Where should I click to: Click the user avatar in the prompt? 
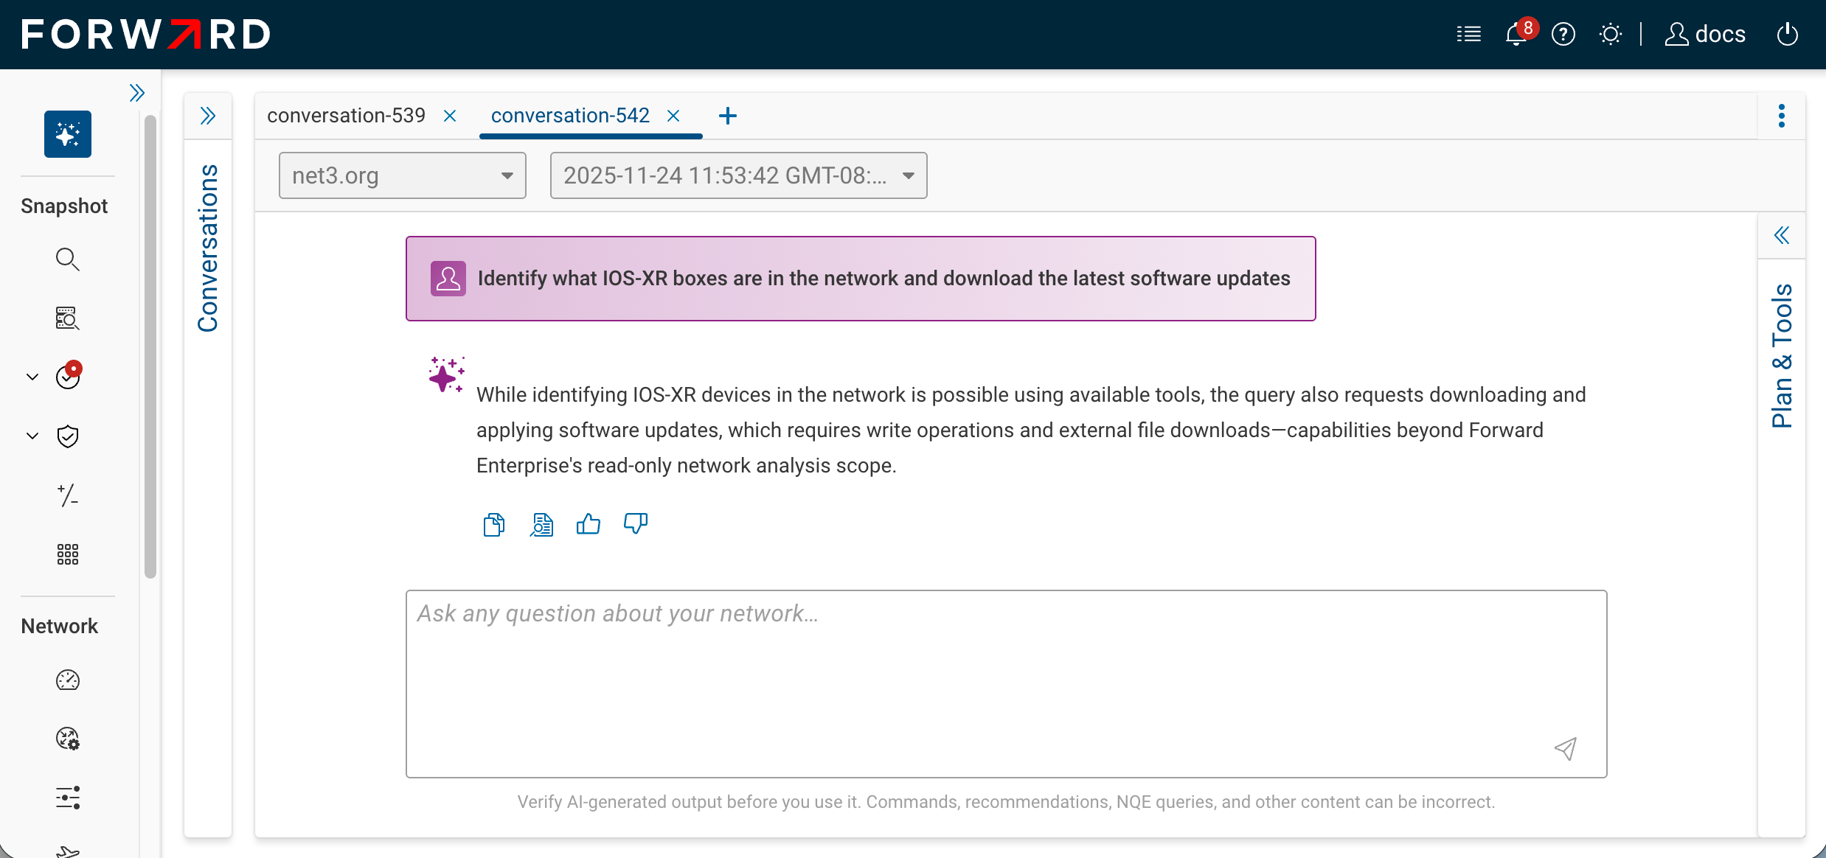pos(448,279)
